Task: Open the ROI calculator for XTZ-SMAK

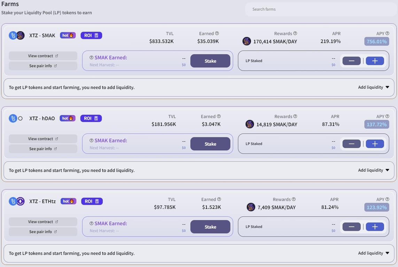Action: tap(91, 35)
